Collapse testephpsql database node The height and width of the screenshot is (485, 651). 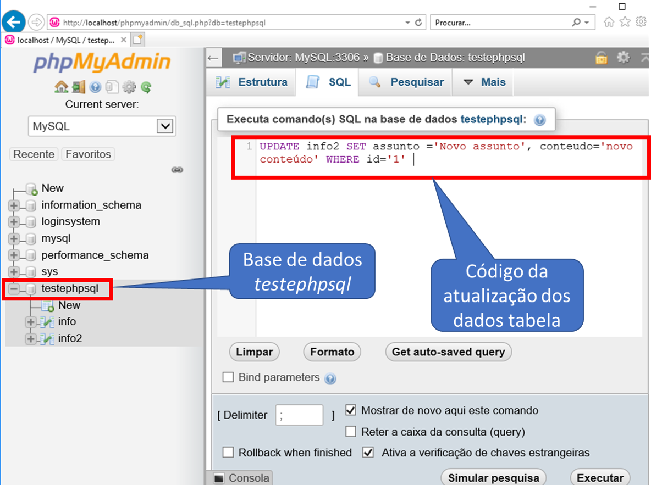tap(14, 289)
